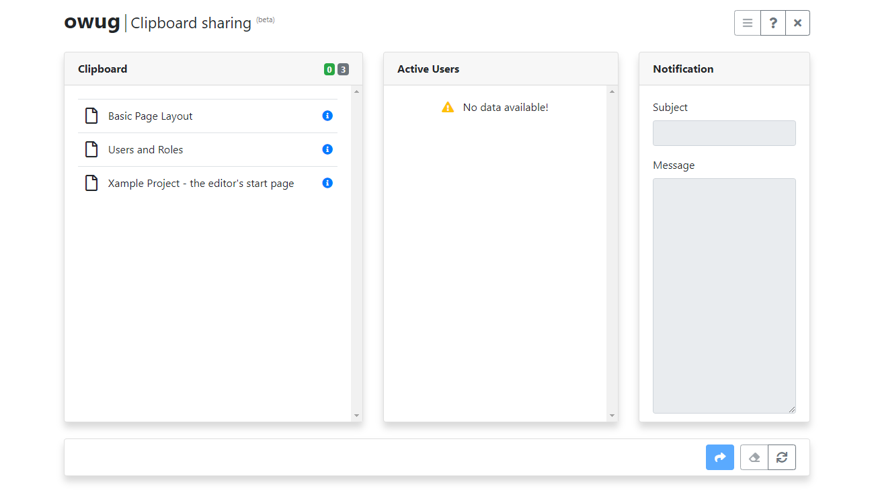The width and height of the screenshot is (874, 501).
Task: Click the Clipboard panel heading
Action: pos(102,69)
